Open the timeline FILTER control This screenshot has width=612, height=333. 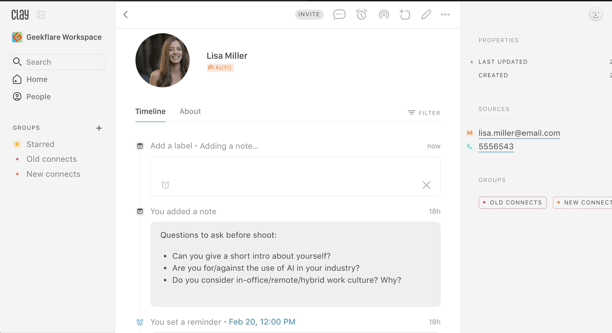tap(424, 113)
